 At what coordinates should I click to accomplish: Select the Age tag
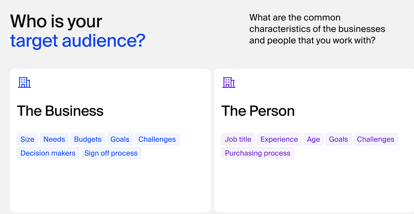pos(313,139)
